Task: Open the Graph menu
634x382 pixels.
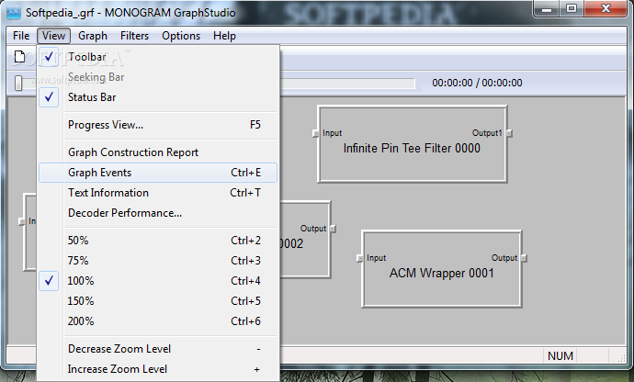Action: 93,36
